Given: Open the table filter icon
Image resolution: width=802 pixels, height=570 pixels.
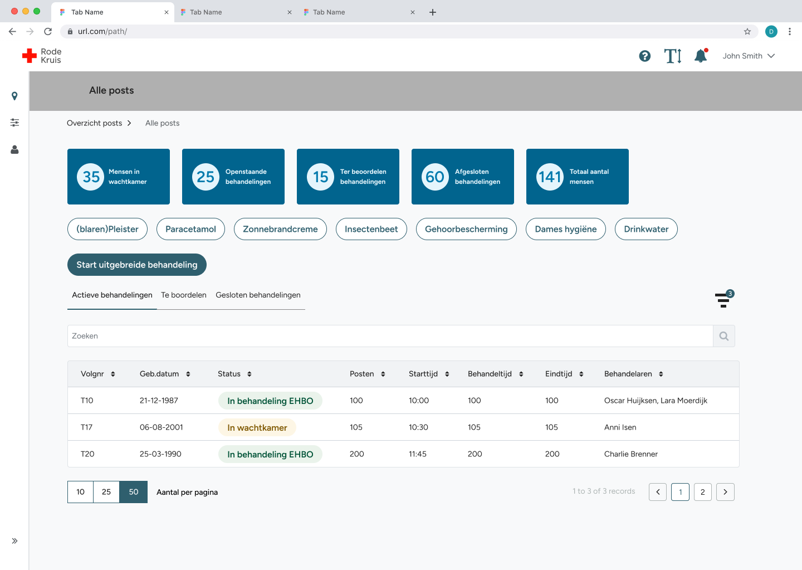Looking at the screenshot, I should click(723, 299).
